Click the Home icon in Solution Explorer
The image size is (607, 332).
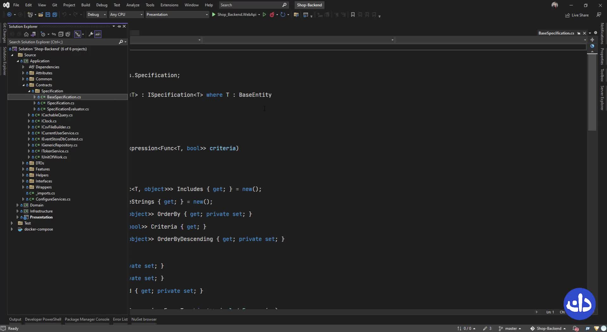coord(26,34)
